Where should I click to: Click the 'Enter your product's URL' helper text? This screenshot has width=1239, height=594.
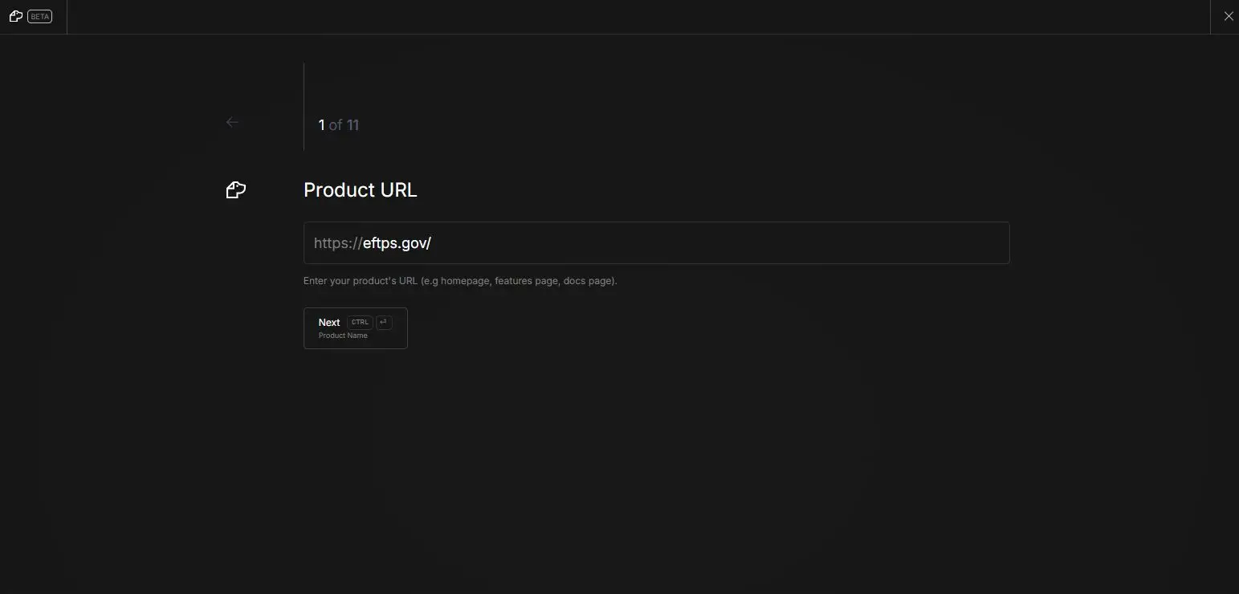(460, 281)
